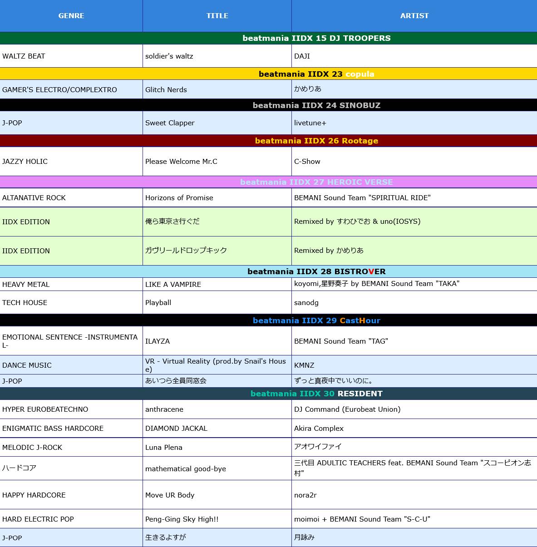Click the title Playball
The width and height of the screenshot is (537, 547).
pos(158,303)
